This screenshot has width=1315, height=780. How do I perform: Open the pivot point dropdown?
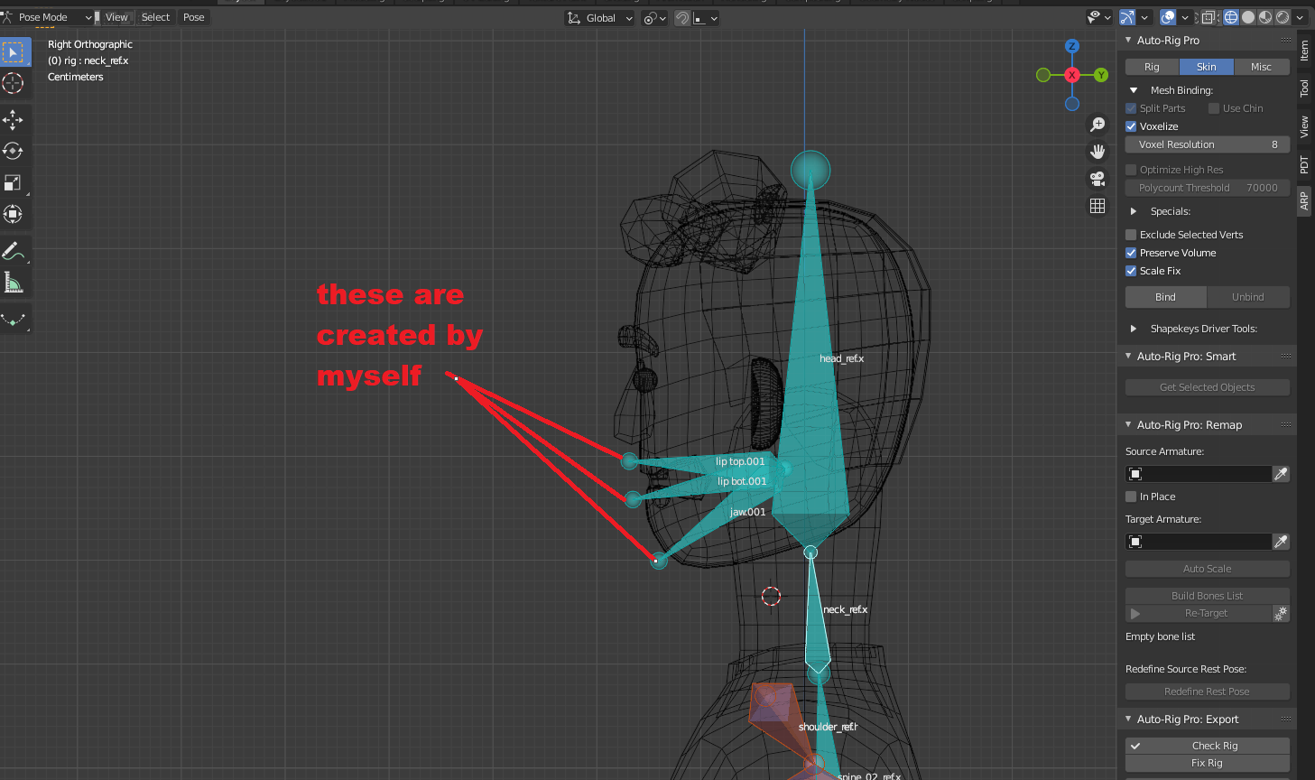(x=654, y=18)
